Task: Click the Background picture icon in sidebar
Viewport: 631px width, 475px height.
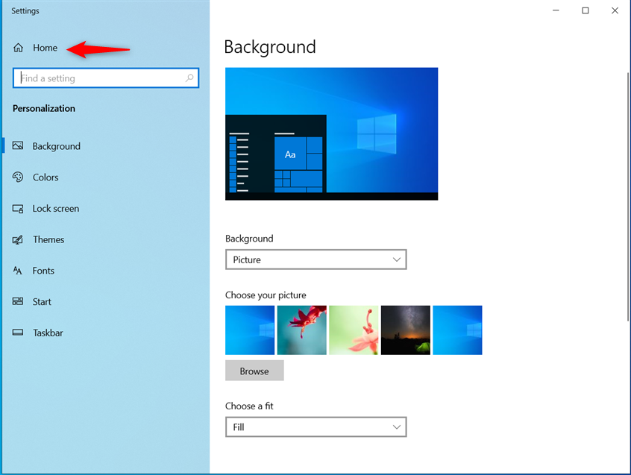Action: (18, 145)
